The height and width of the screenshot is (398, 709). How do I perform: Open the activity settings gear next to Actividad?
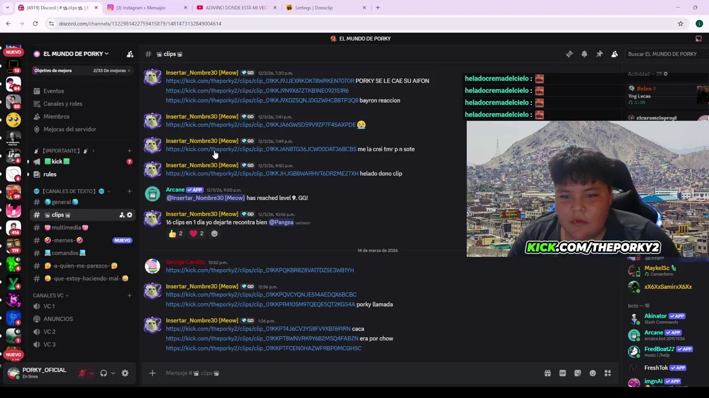[x=665, y=74]
